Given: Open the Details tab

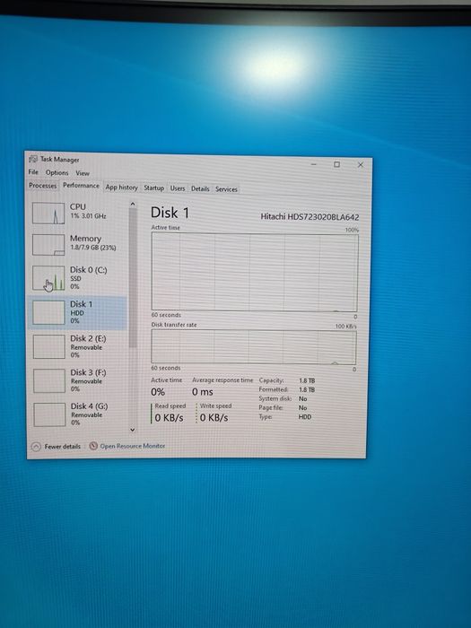Looking at the screenshot, I should click(200, 188).
